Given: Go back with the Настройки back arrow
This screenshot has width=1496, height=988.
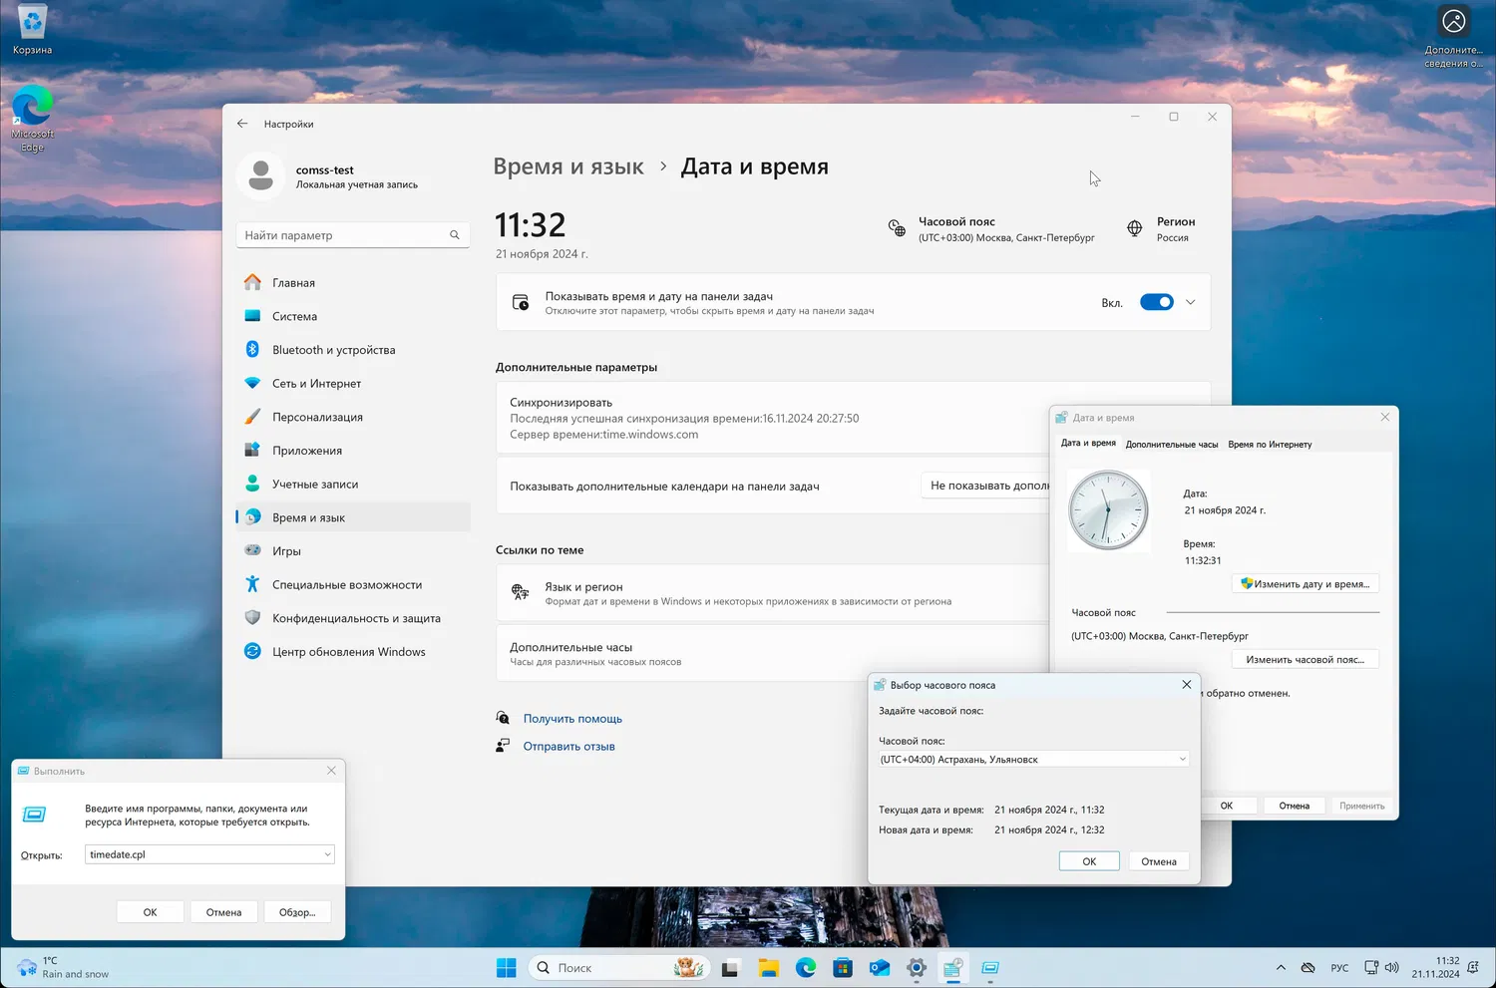Looking at the screenshot, I should pyautogui.click(x=242, y=124).
